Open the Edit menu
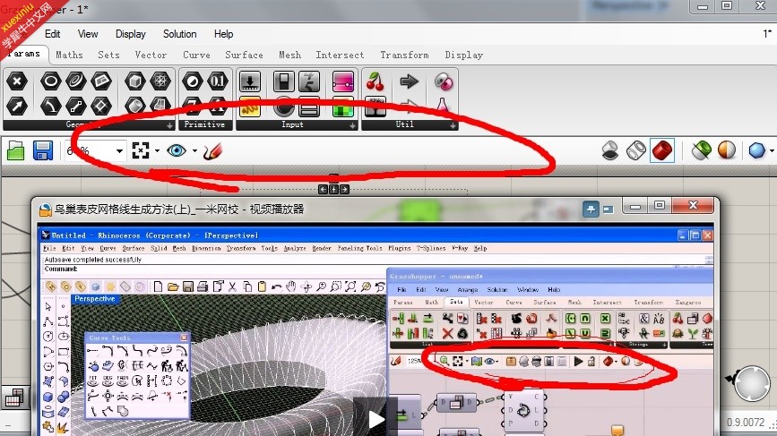Image resolution: width=777 pixels, height=436 pixels. click(x=53, y=34)
